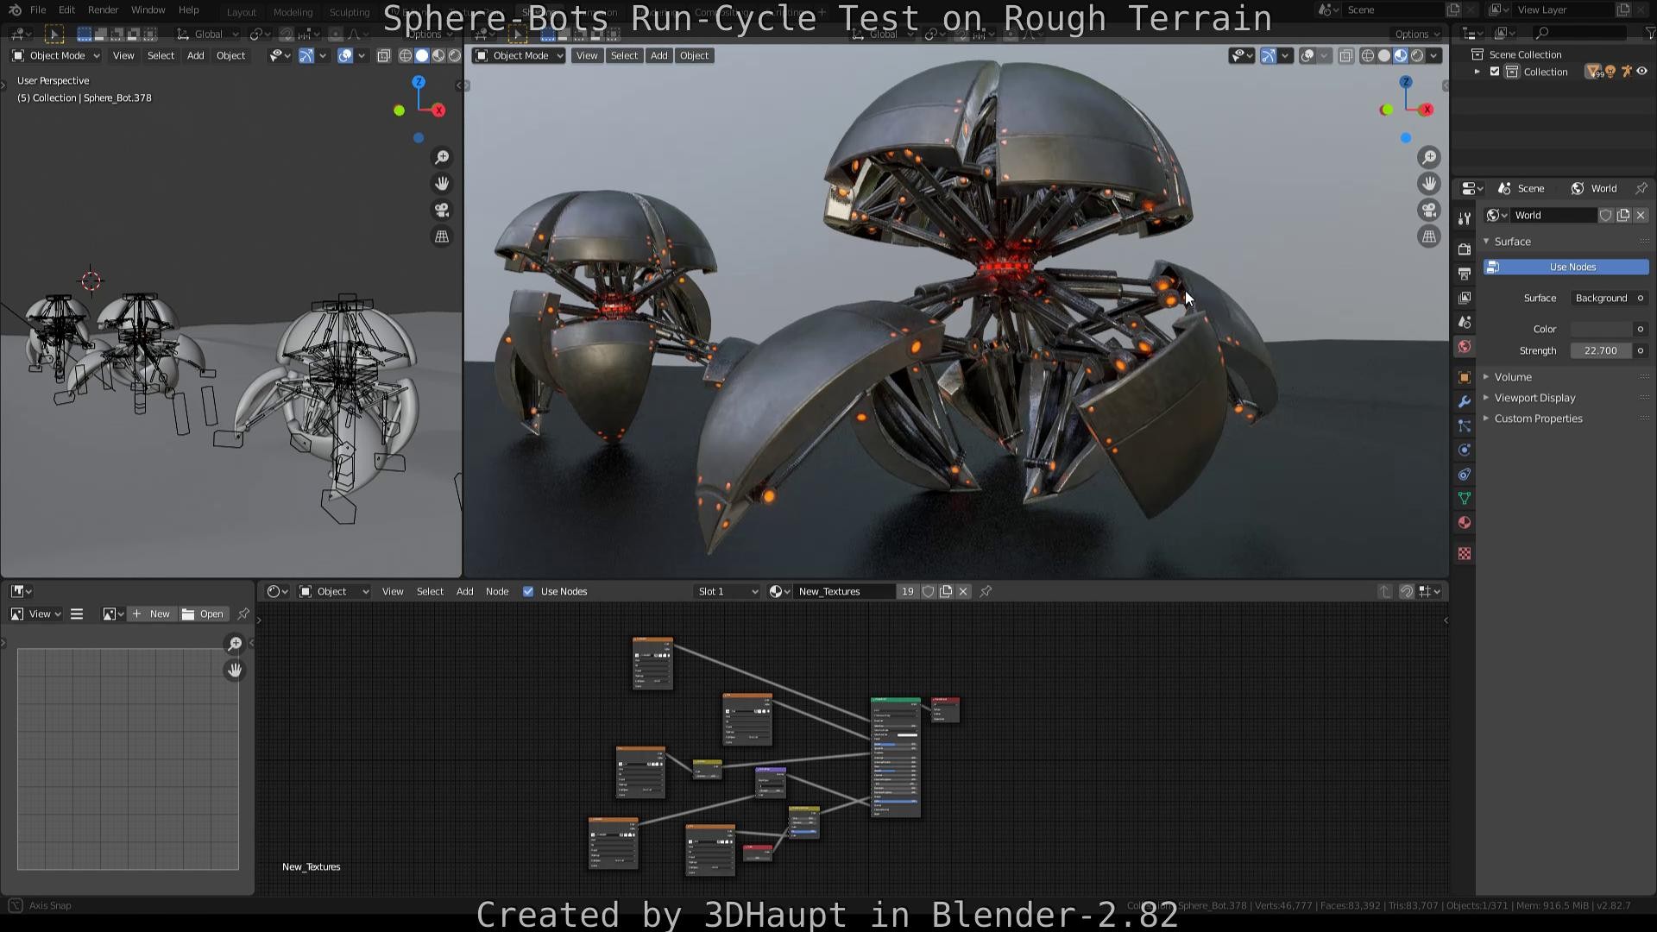Open the Particle properties tab
Screen dimensions: 1657x932
(x=1464, y=425)
